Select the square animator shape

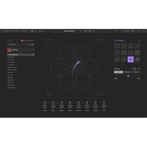coord(117,46)
